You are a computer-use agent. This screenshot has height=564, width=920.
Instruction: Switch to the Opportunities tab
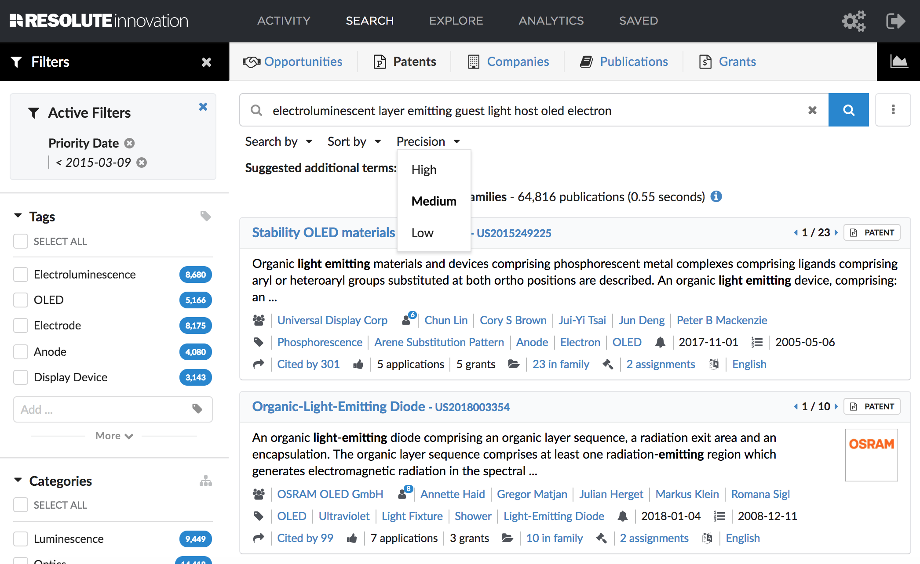(292, 61)
